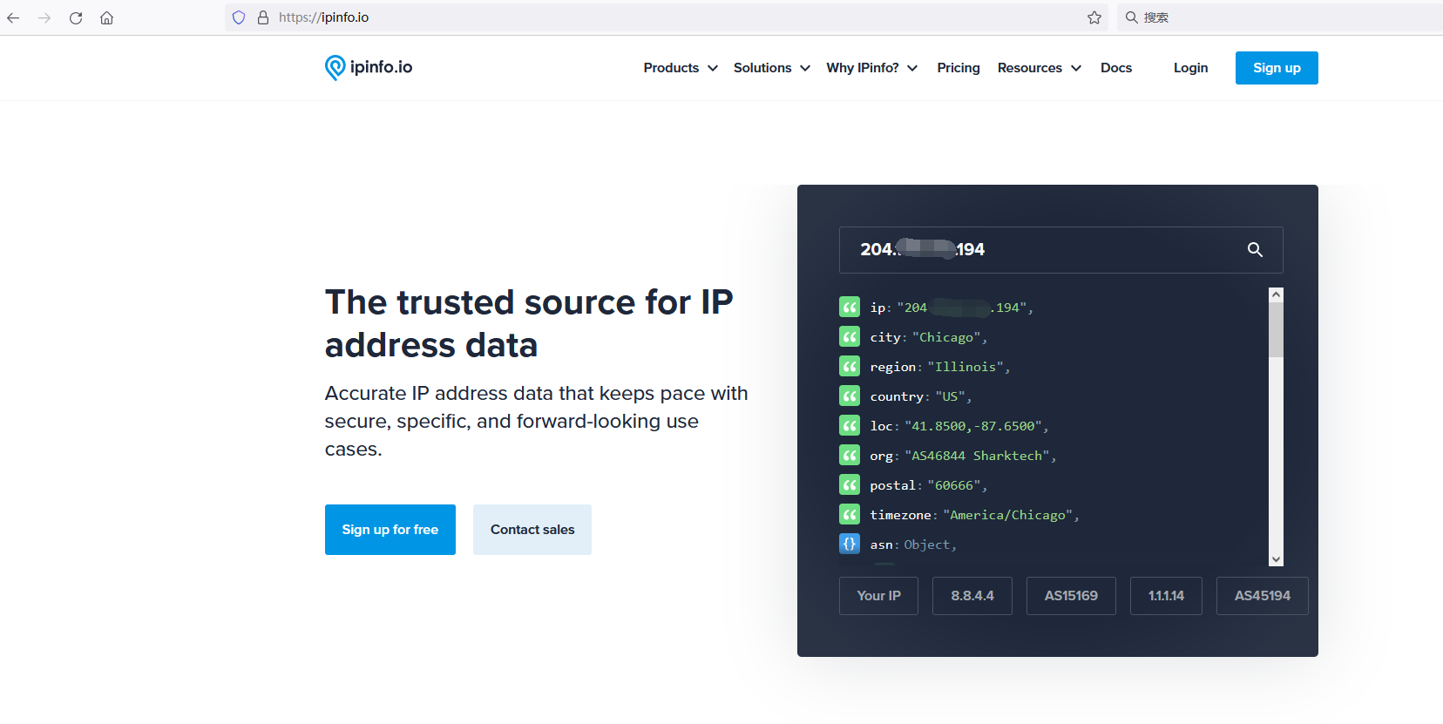Go back with the browser back arrow

(x=13, y=17)
